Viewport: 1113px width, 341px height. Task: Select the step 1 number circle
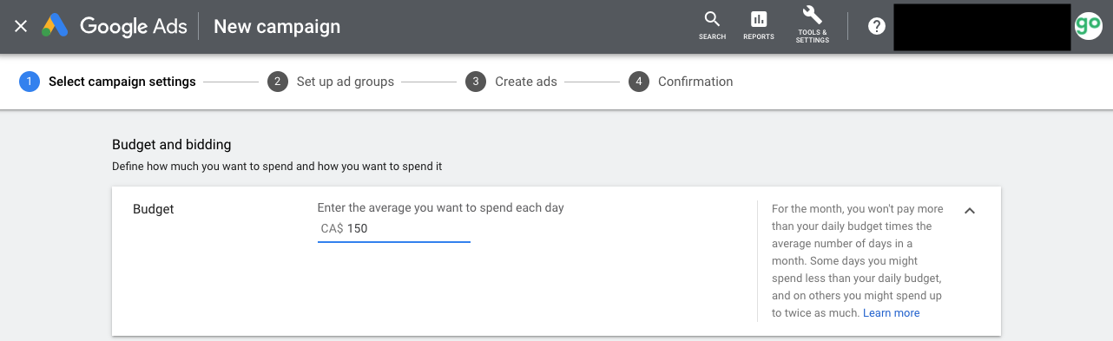click(x=30, y=82)
